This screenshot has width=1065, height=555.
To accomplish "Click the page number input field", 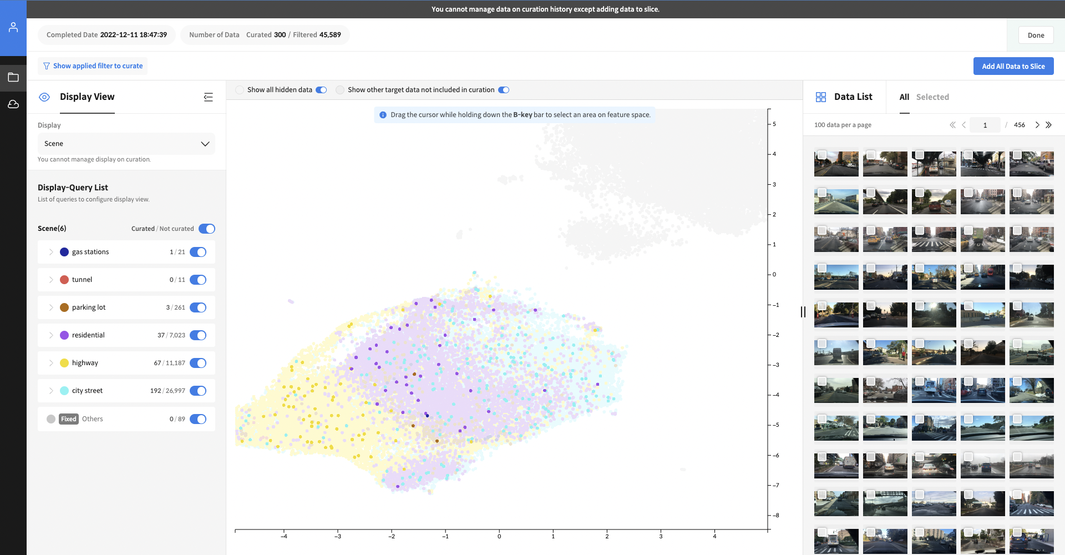I will (x=985, y=125).
